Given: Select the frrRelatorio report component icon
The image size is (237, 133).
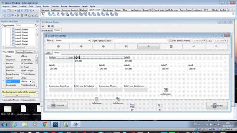Looking at the screenshot, I should pyautogui.click(x=97, y=99).
